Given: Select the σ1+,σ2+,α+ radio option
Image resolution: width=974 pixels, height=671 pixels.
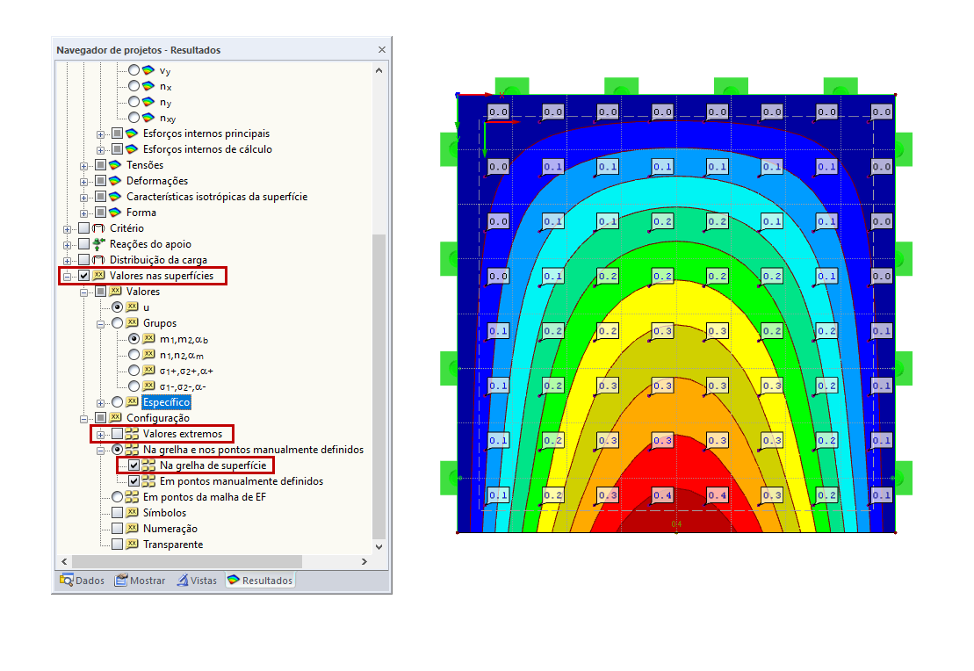Looking at the screenshot, I should click(134, 371).
